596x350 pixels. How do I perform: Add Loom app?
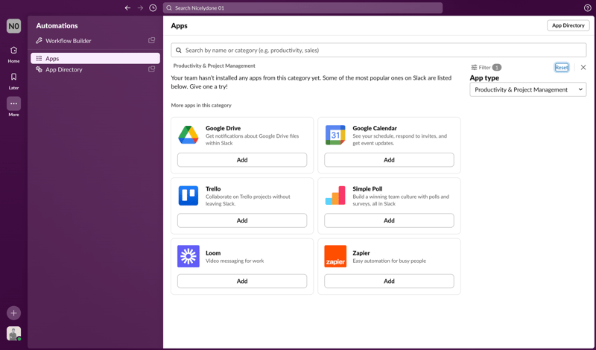[242, 281]
